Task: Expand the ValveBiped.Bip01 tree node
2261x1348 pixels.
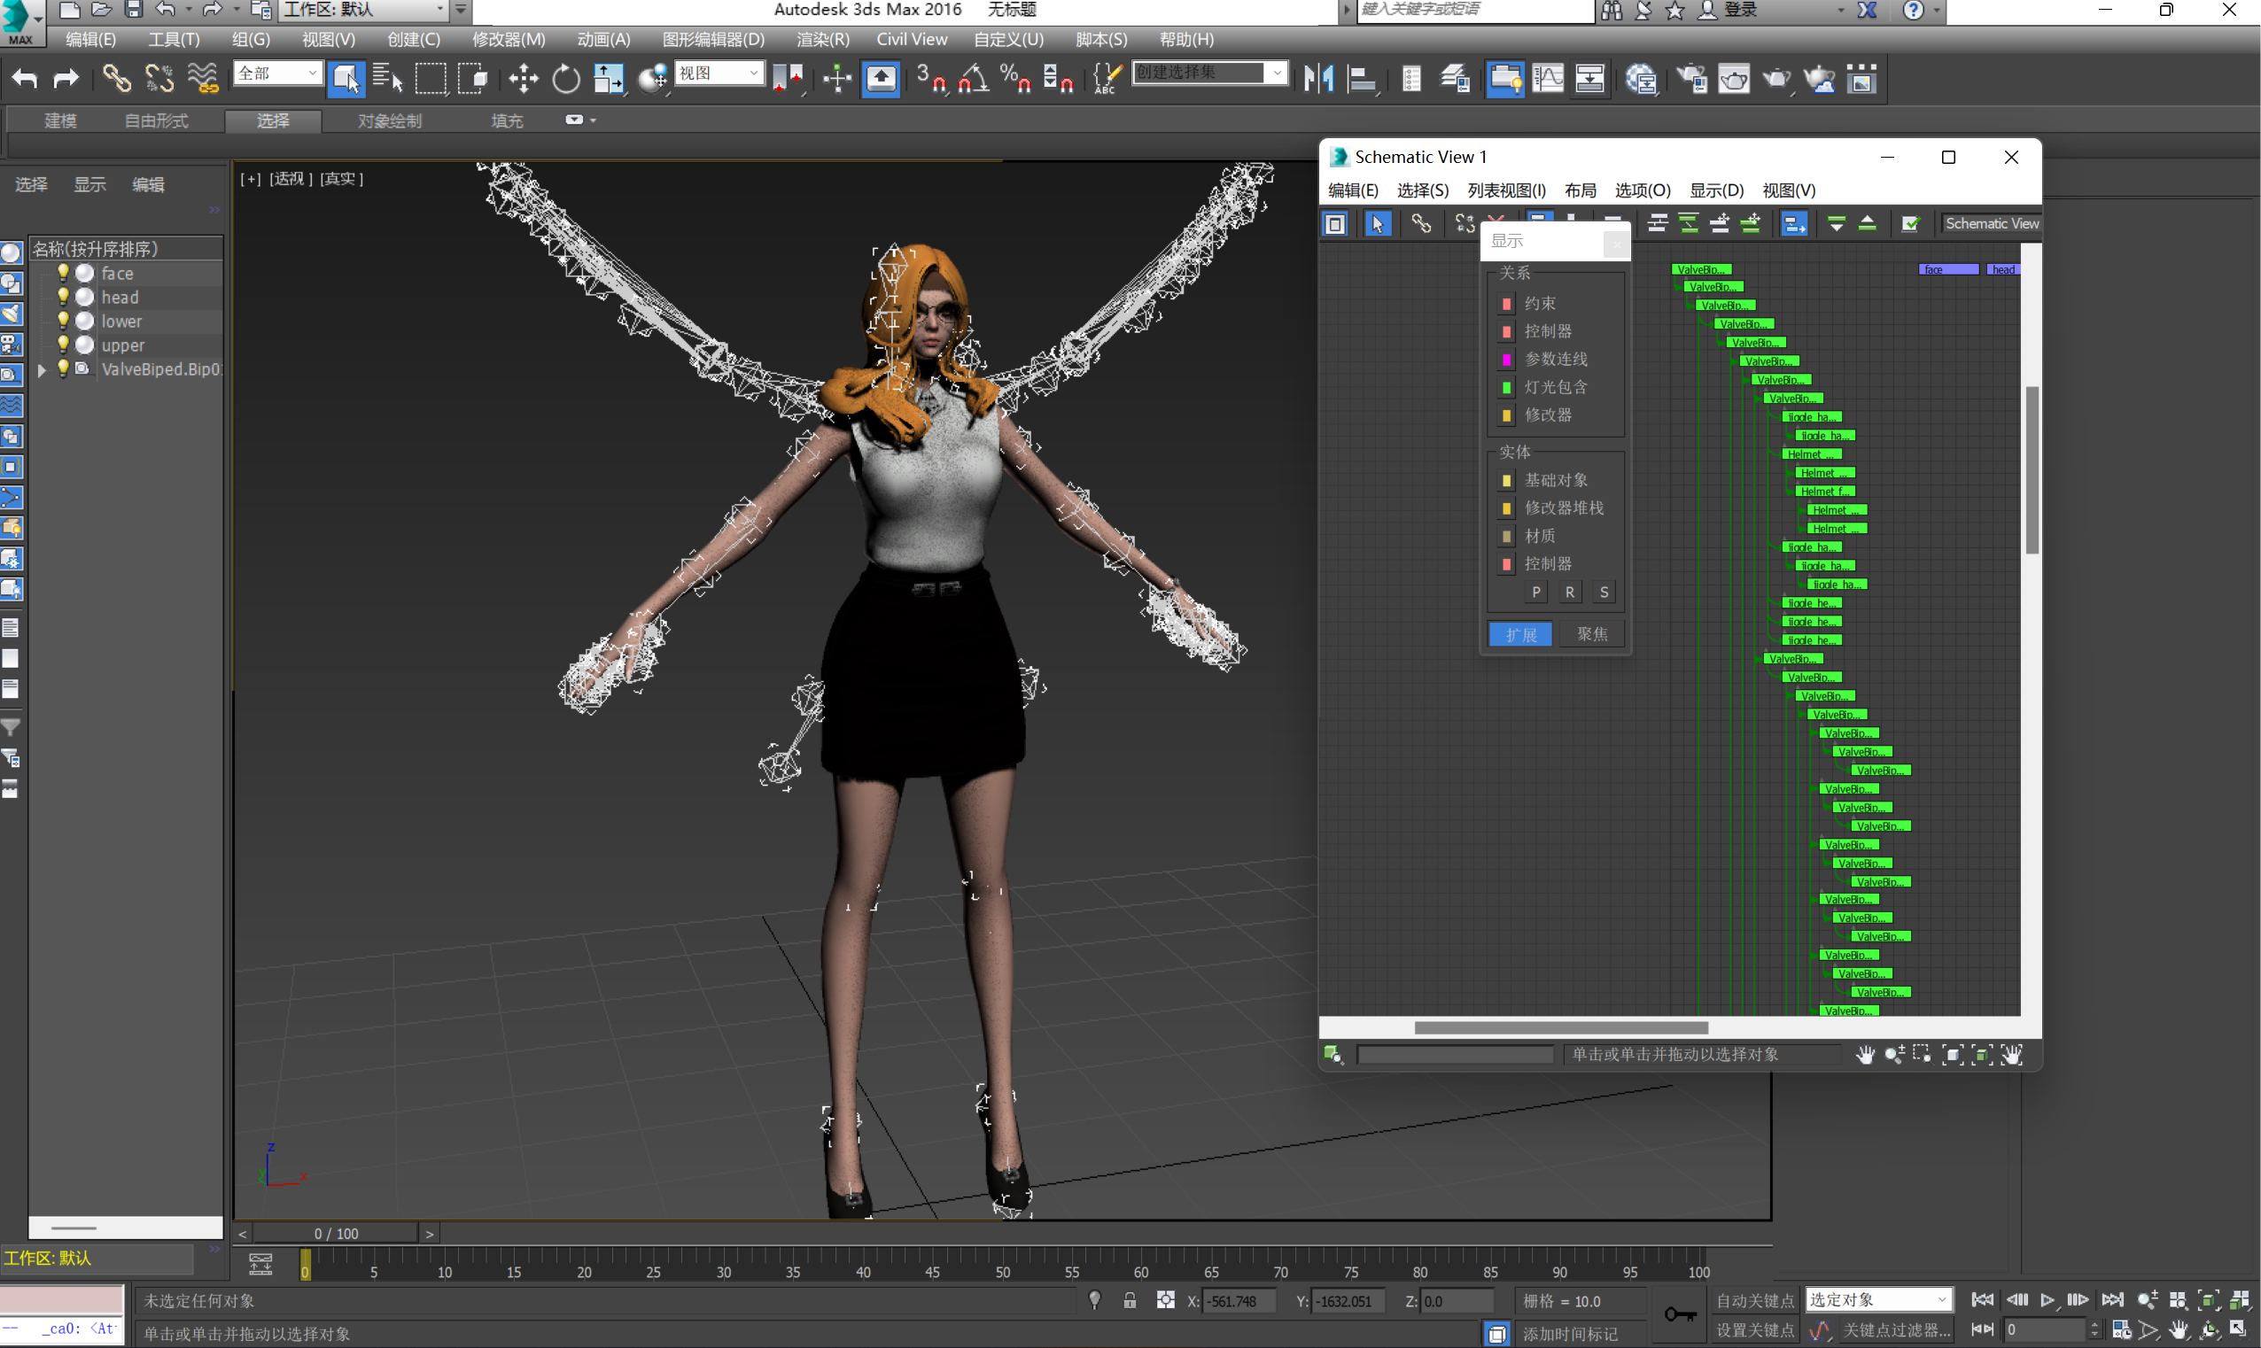Action: [x=41, y=369]
